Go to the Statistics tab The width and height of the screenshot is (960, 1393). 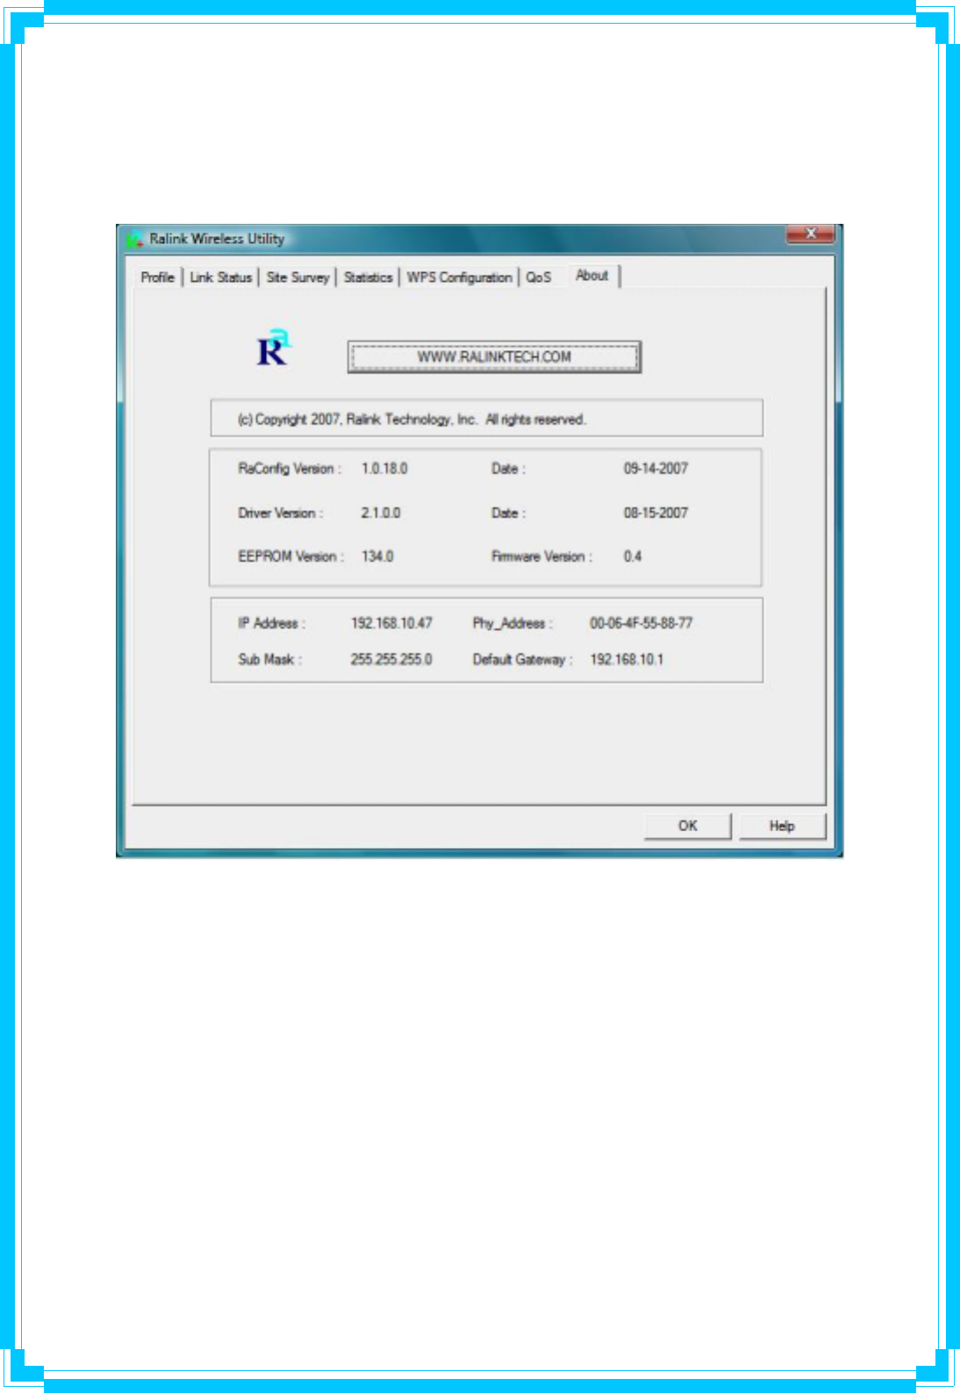(369, 277)
